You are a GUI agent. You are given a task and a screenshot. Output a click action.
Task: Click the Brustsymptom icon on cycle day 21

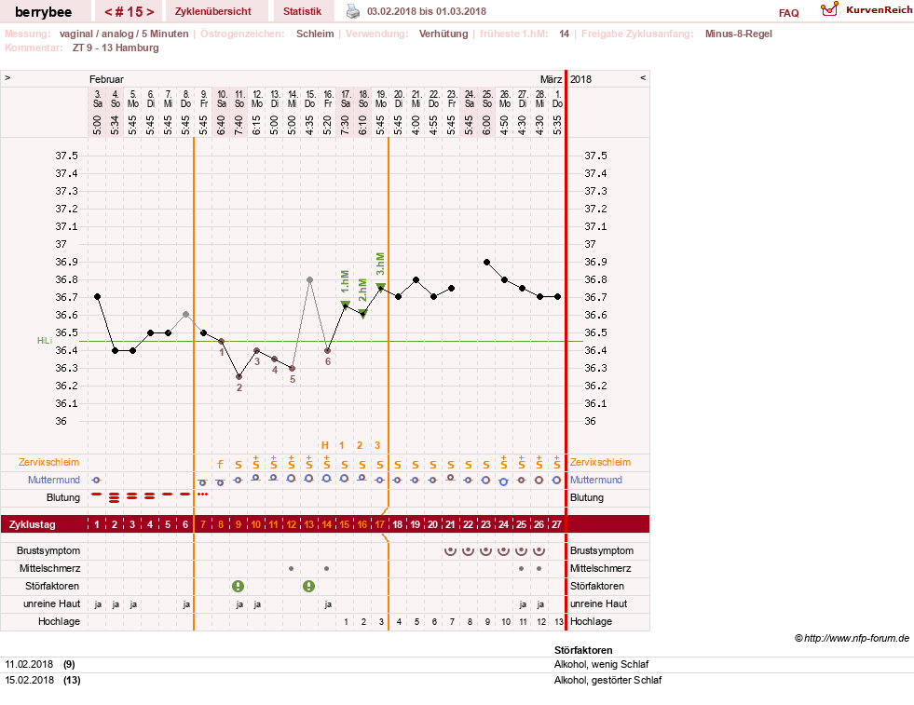point(450,550)
